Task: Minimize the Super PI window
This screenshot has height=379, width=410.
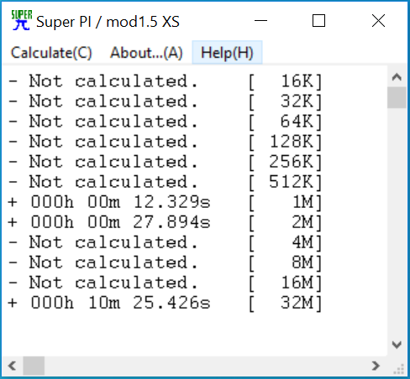Action: click(x=260, y=21)
